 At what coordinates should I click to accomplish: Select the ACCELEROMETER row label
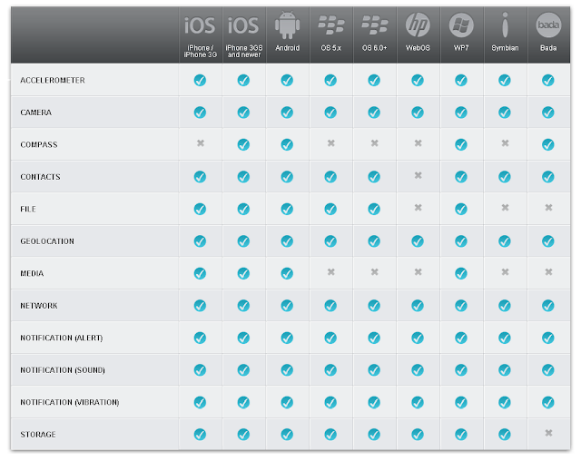53,81
